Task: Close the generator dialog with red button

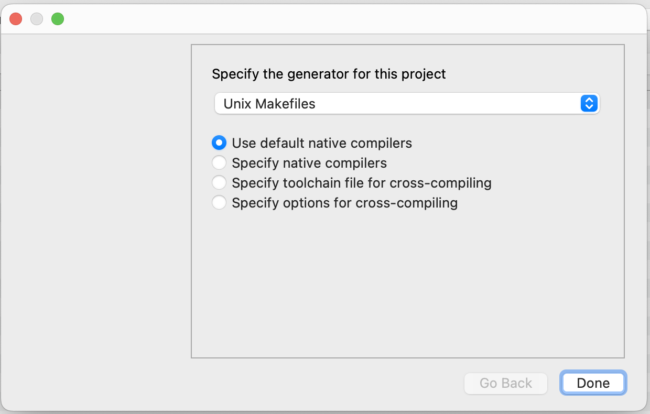Action: click(x=16, y=19)
